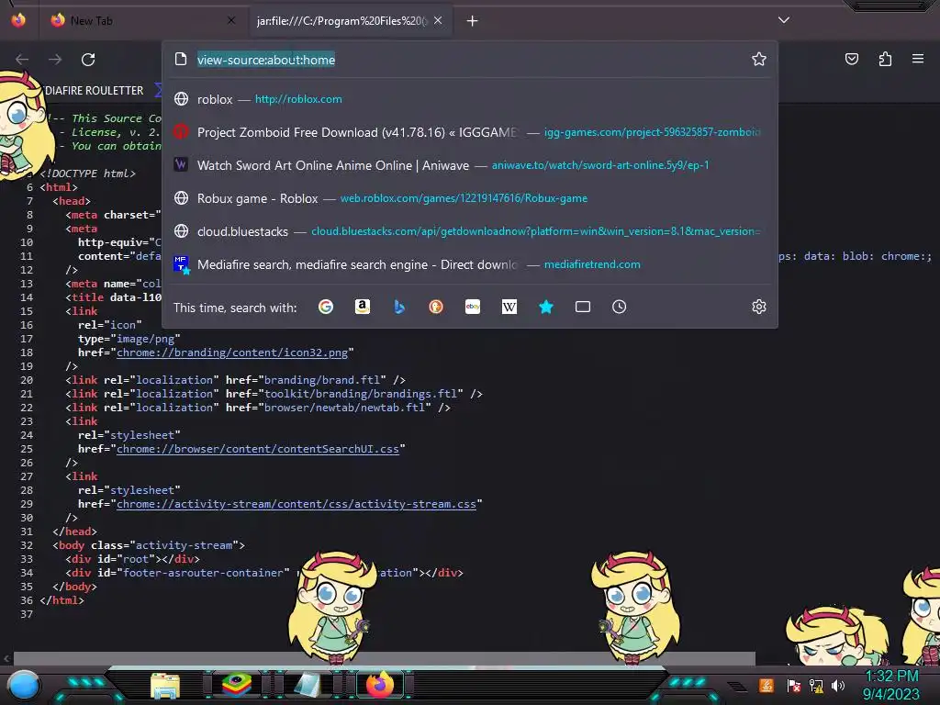The width and height of the screenshot is (940, 705).
Task: Select Project Zomboid Free Download suggestion
Action: [x=470, y=132]
